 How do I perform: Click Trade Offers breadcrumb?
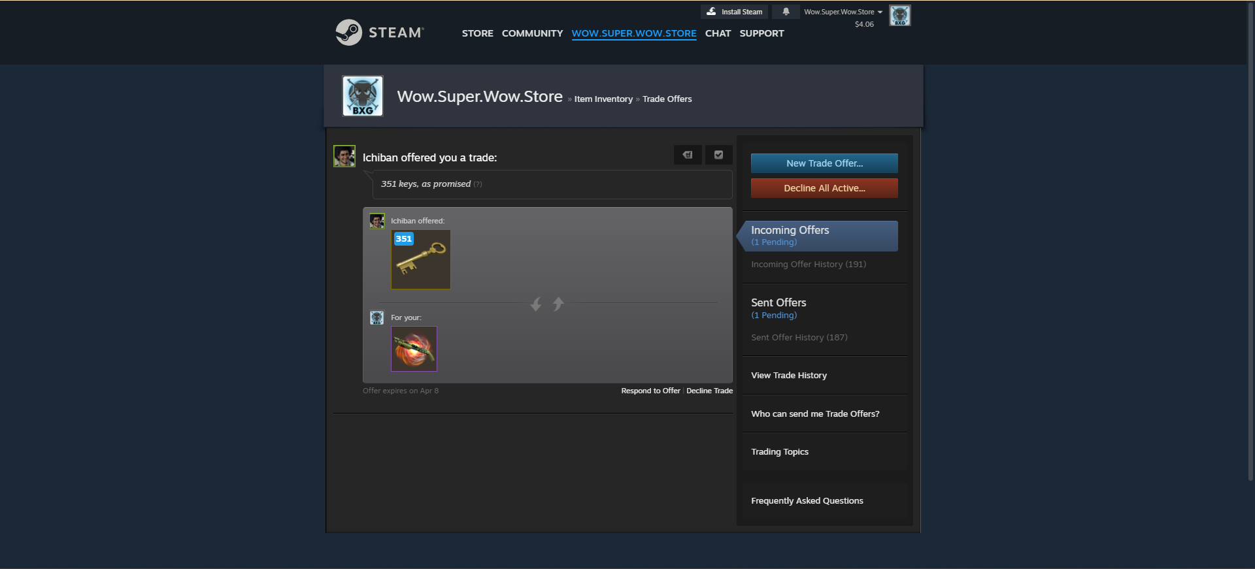(667, 99)
